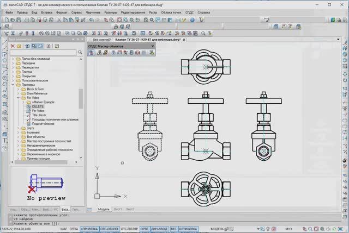The image size is (349, 233).
Task: Click the New document icon
Action: (x=7, y=20)
